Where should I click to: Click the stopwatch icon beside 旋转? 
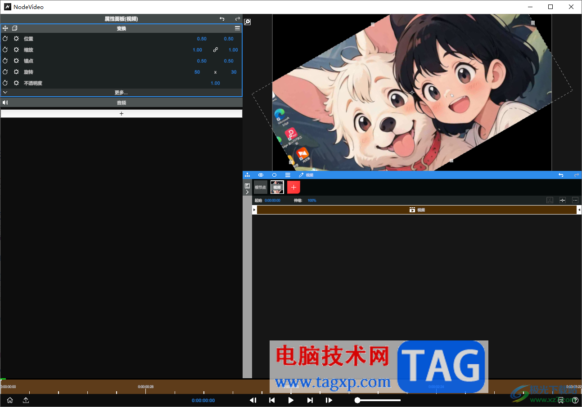pos(5,72)
